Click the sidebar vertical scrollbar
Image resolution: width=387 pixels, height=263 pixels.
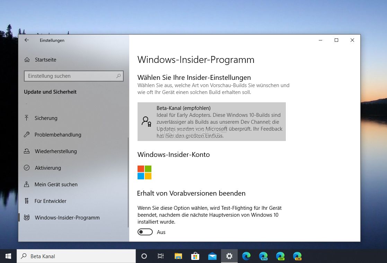pyautogui.click(x=128, y=182)
